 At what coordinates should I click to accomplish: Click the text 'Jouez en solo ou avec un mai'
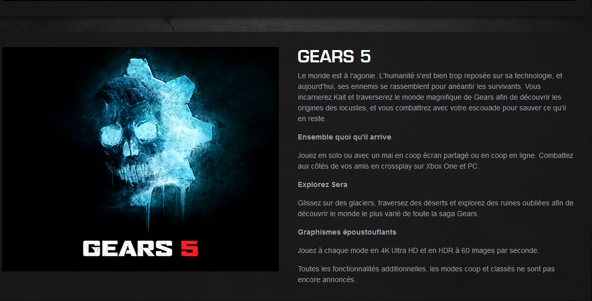pos(338,155)
